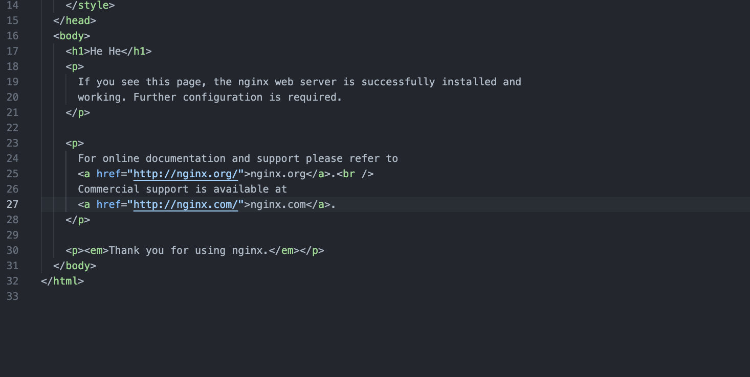Image resolution: width=750 pixels, height=377 pixels.
Task: Click 'nginx.com' anchor text on line 27
Action: click(x=278, y=204)
